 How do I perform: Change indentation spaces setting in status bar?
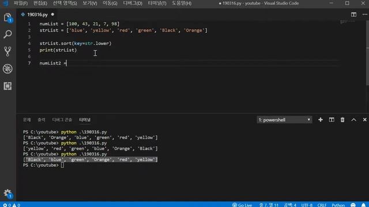(290, 205)
